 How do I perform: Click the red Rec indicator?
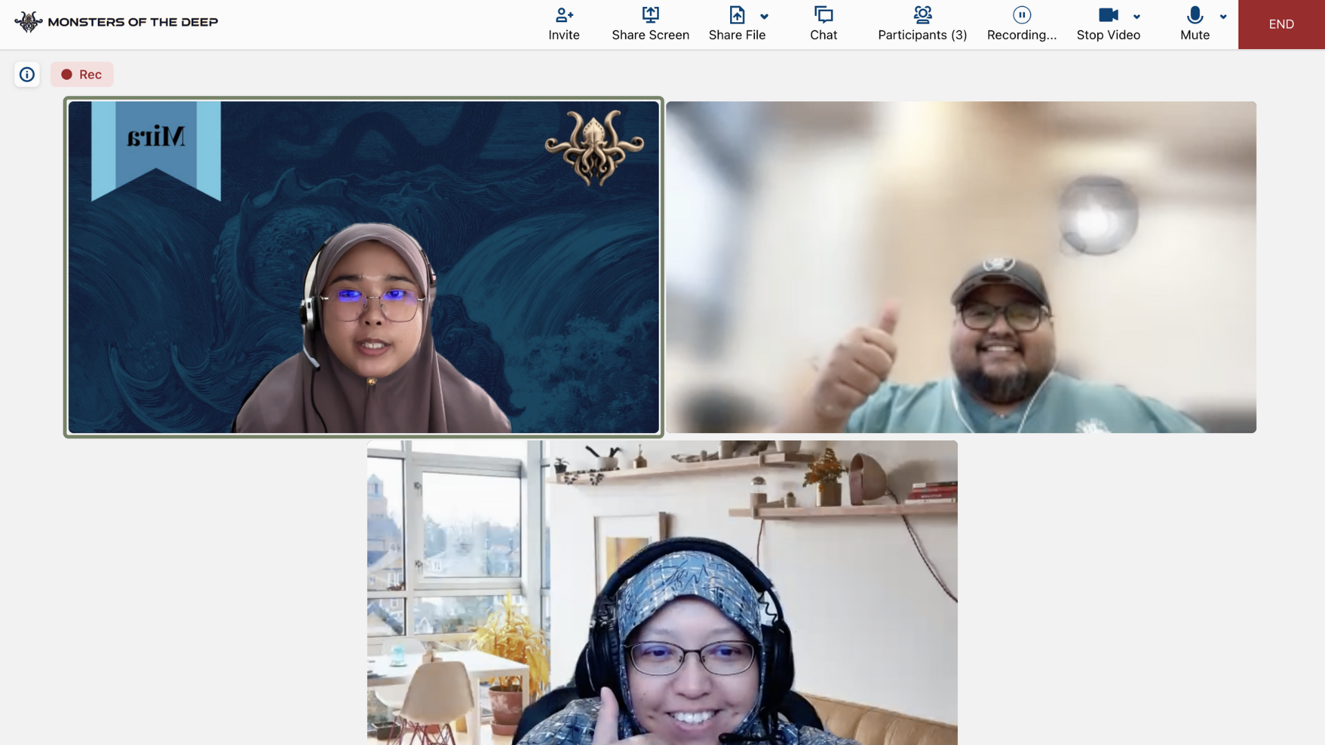[81, 74]
